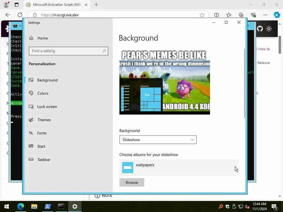The image size is (283, 212).
Task: Open File Explorer from taskbar
Action: pyautogui.click(x=34, y=206)
